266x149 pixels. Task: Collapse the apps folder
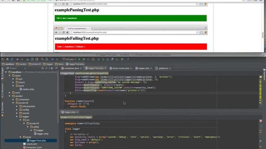[10, 75]
